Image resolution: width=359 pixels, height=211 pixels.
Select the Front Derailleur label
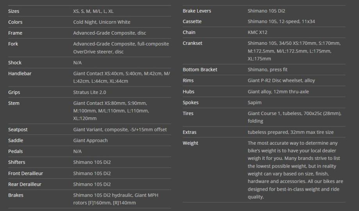[25, 173]
